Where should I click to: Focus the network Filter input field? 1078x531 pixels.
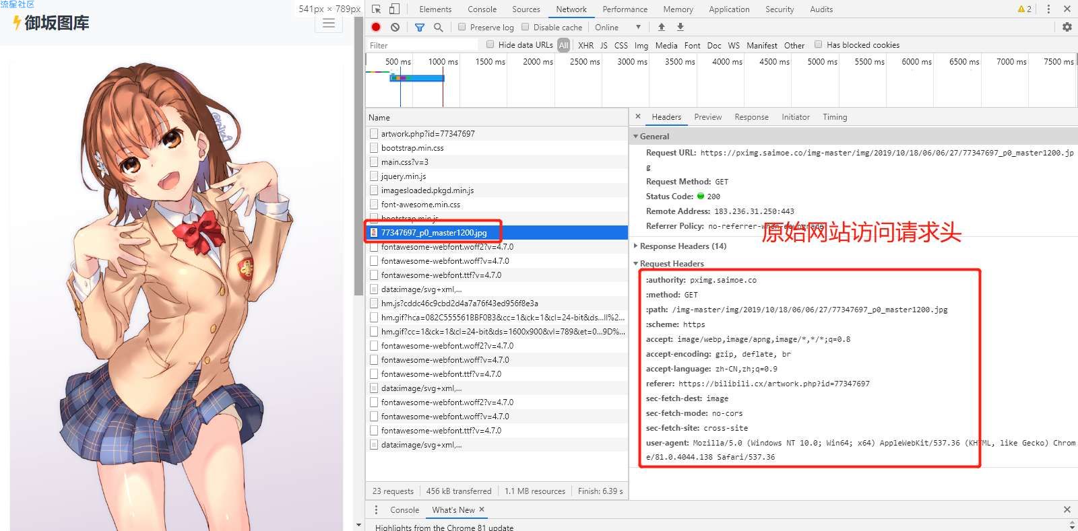[422, 45]
